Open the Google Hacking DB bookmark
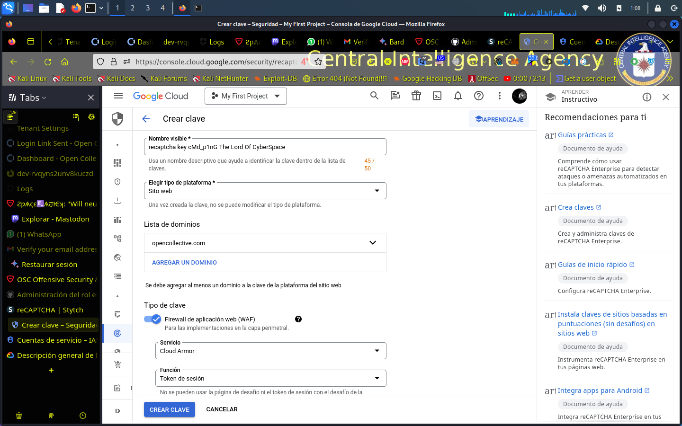 click(427, 79)
